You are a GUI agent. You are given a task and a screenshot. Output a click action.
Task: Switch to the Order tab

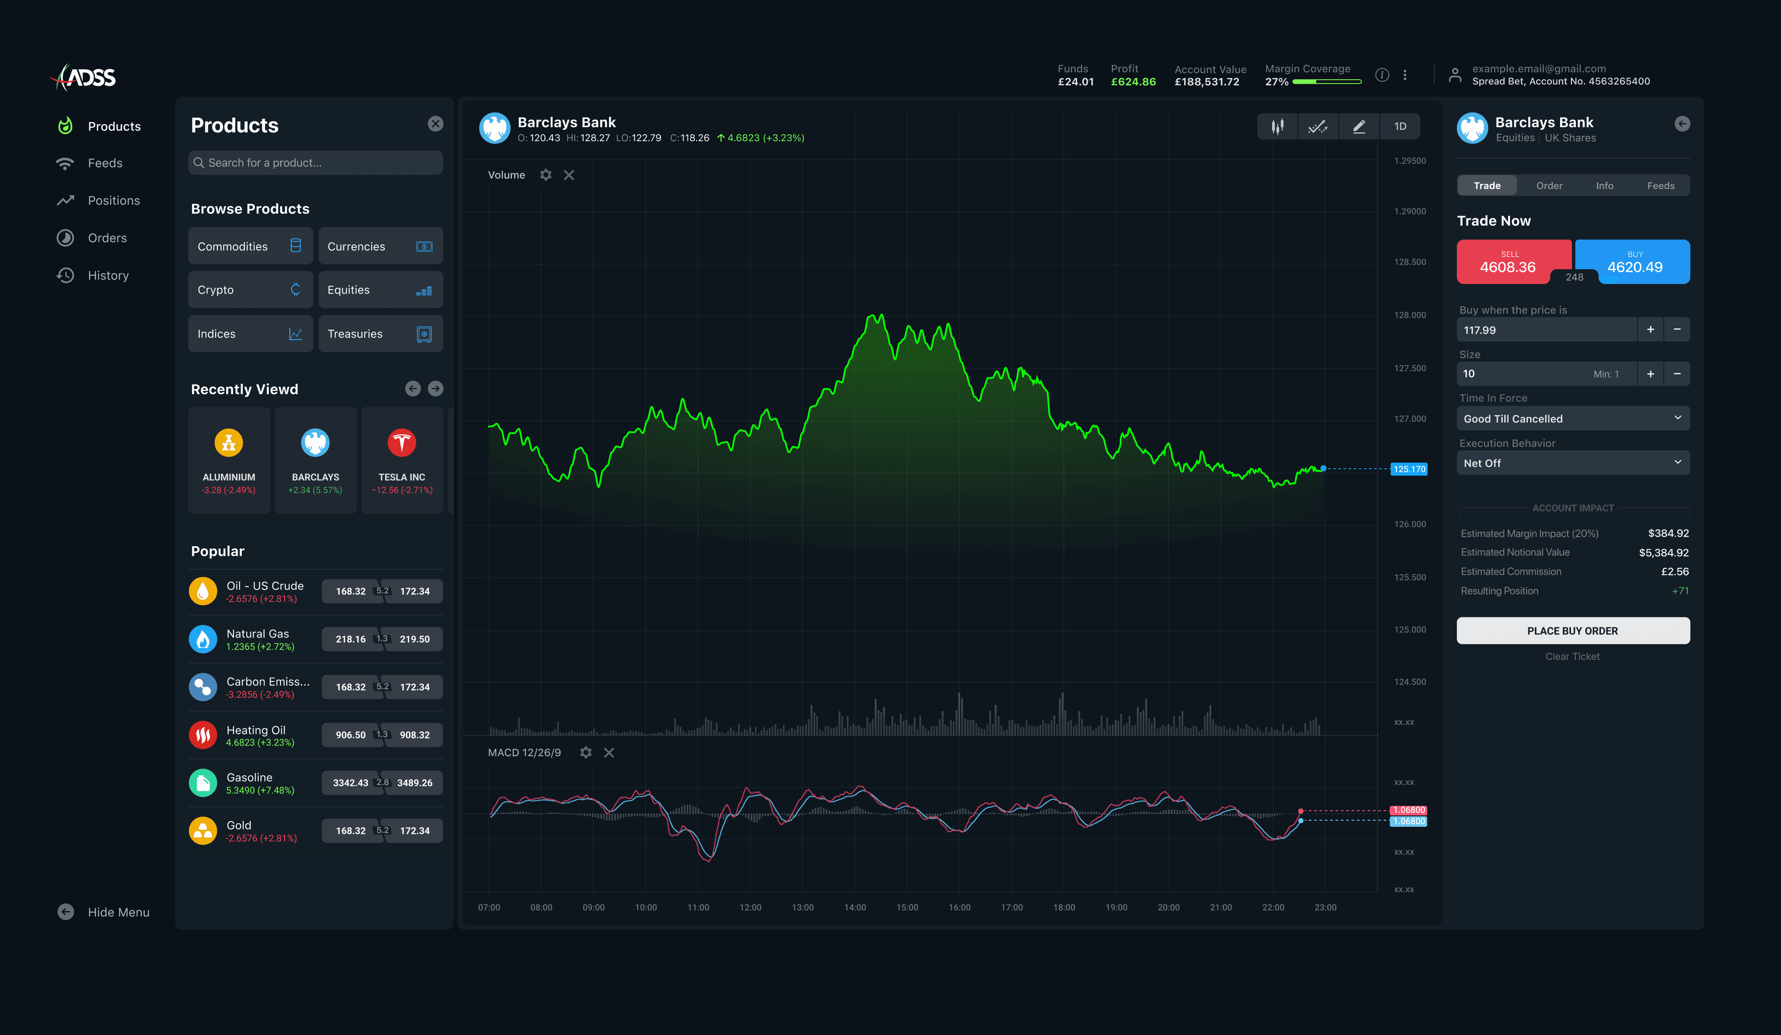click(1549, 186)
